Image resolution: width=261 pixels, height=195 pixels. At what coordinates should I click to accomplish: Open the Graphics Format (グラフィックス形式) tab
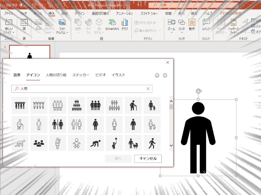click(x=230, y=13)
